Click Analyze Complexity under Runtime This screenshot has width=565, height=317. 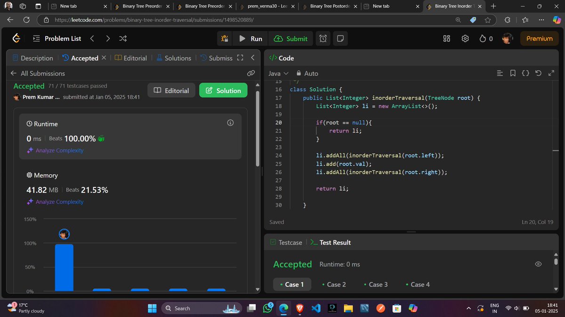(55, 150)
